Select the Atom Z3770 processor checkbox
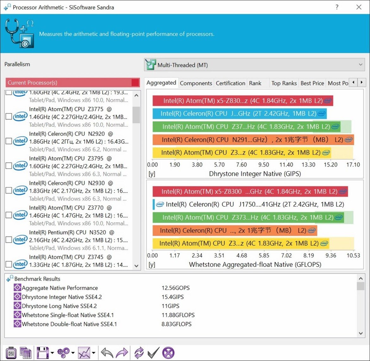The height and width of the screenshot is (361, 370). click(9, 215)
